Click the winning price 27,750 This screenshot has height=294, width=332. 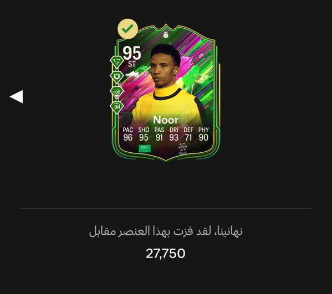pyautogui.click(x=166, y=254)
